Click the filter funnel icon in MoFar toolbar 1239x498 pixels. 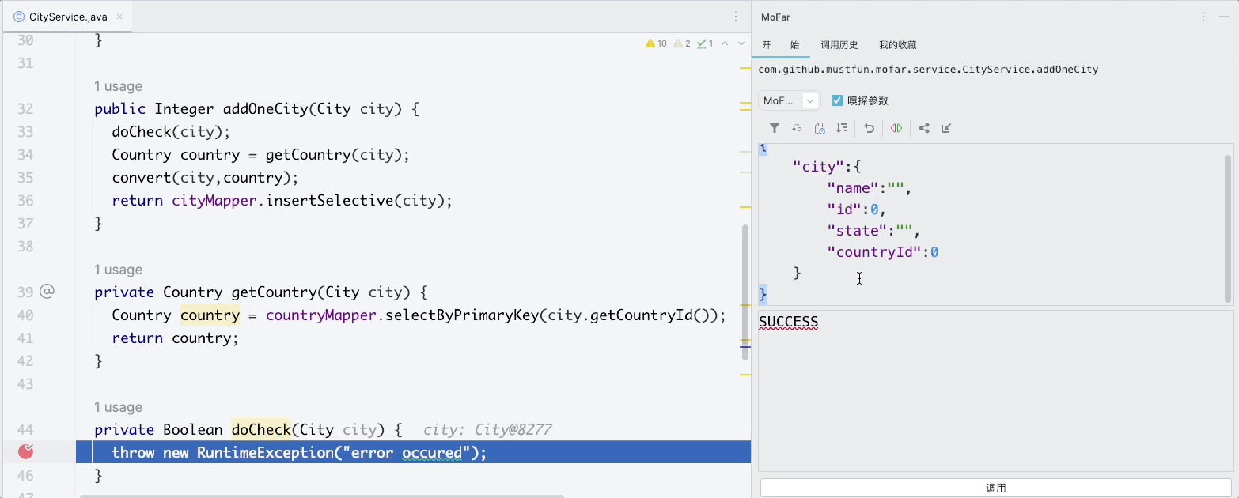pyautogui.click(x=775, y=128)
